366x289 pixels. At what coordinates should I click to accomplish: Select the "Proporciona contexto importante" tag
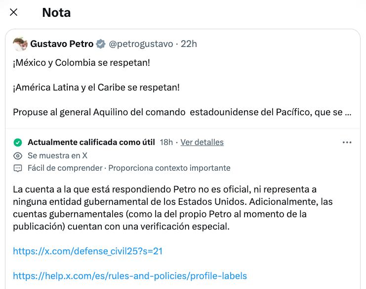(x=169, y=168)
